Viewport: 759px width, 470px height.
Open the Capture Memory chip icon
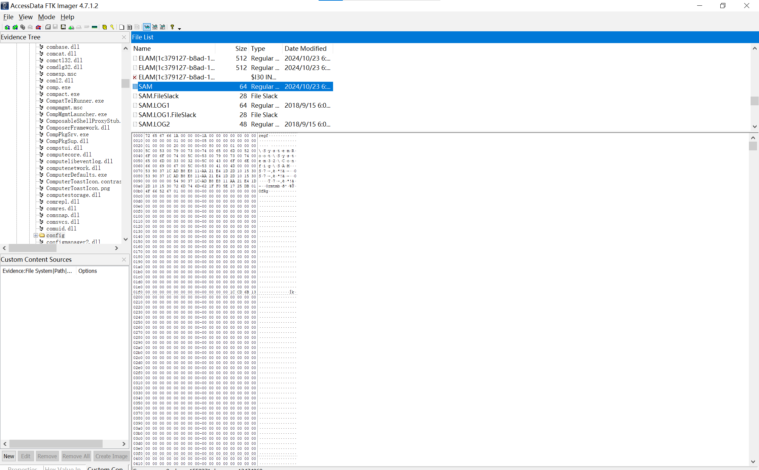[x=95, y=27]
